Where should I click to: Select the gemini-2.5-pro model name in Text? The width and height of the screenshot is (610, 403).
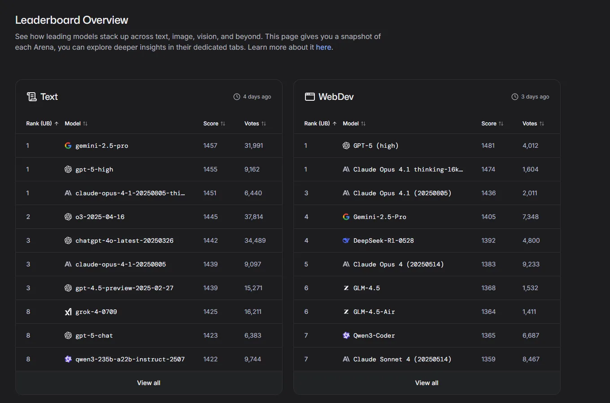tap(102, 146)
